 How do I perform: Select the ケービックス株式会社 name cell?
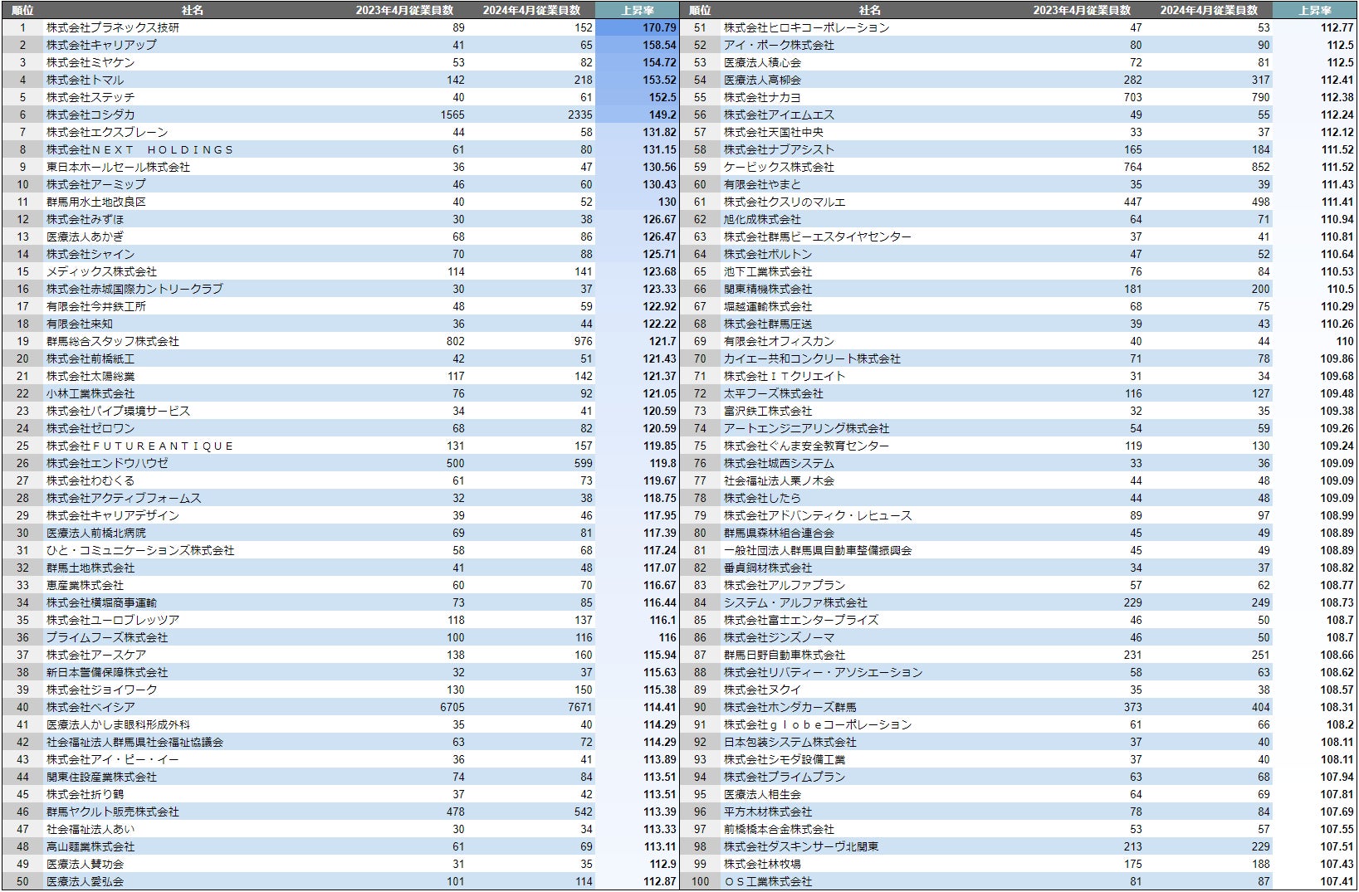779,167
